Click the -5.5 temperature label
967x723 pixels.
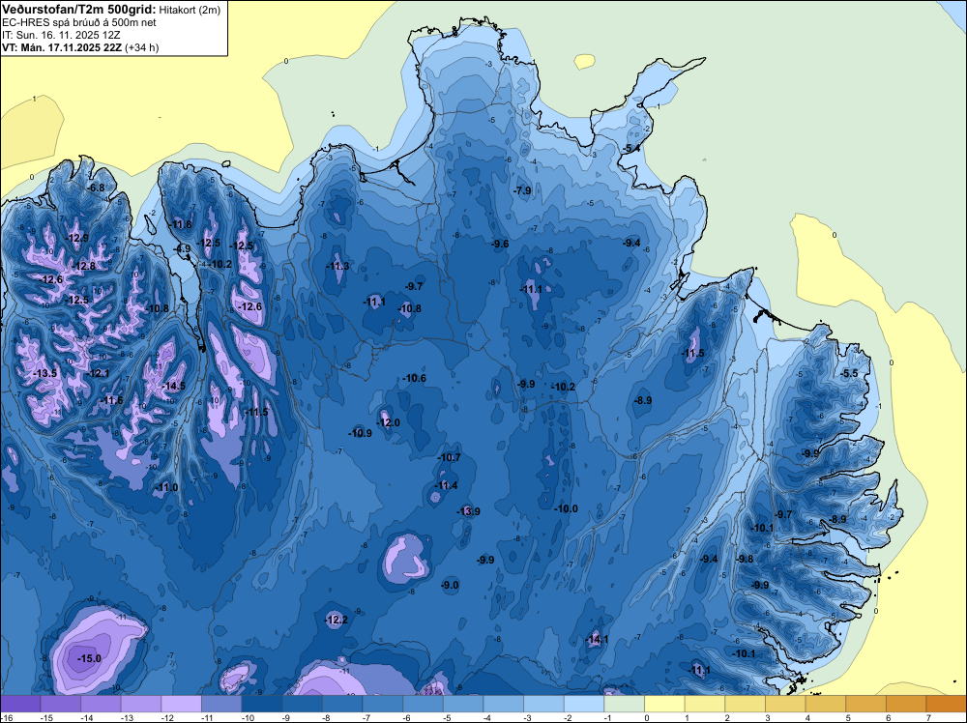(849, 373)
